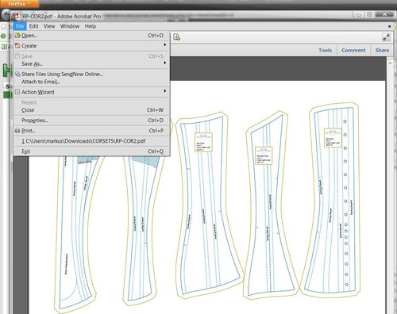The height and width of the screenshot is (314, 397).
Task: Expand the Save As submenu arrow
Action: click(165, 63)
